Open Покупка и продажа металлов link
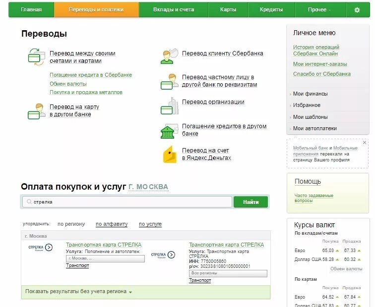The width and height of the screenshot is (375, 307). (x=86, y=93)
